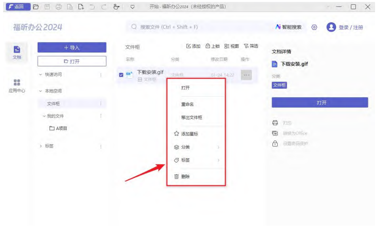This screenshot has width=377, height=228.
Task: Click the file-cabinet storage icon under 下载安装.gif
Action: (140, 80)
